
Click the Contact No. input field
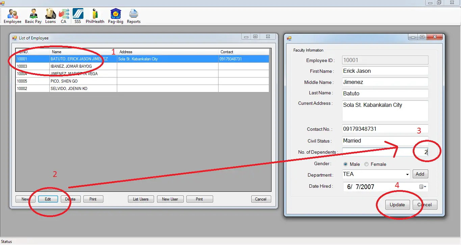[x=385, y=129]
